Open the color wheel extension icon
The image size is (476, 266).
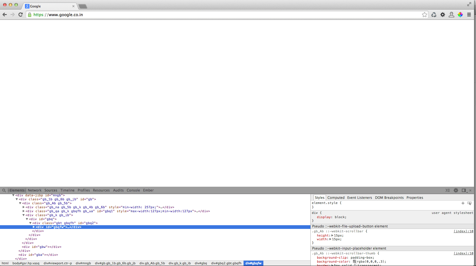(x=460, y=14)
